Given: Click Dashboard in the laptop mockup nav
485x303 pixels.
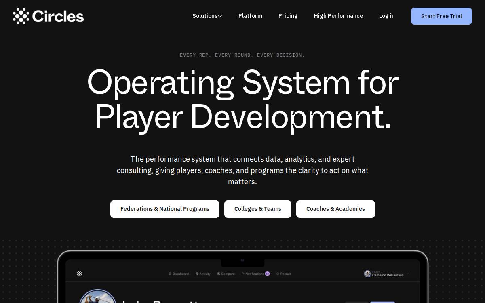Looking at the screenshot, I should pyautogui.click(x=179, y=274).
